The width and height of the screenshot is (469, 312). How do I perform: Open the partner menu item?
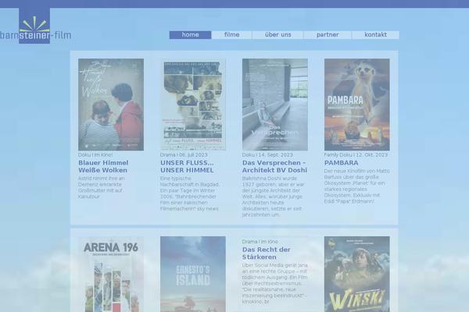[328, 35]
